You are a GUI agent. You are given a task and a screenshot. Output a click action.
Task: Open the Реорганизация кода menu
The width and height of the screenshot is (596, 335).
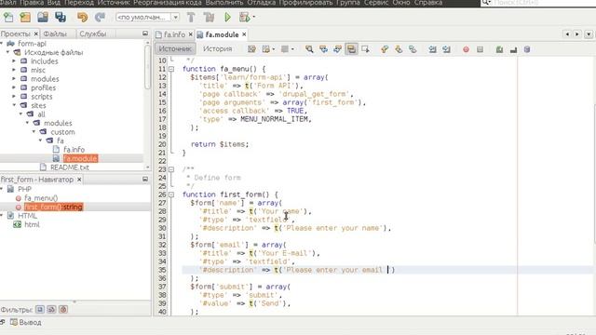click(x=168, y=3)
